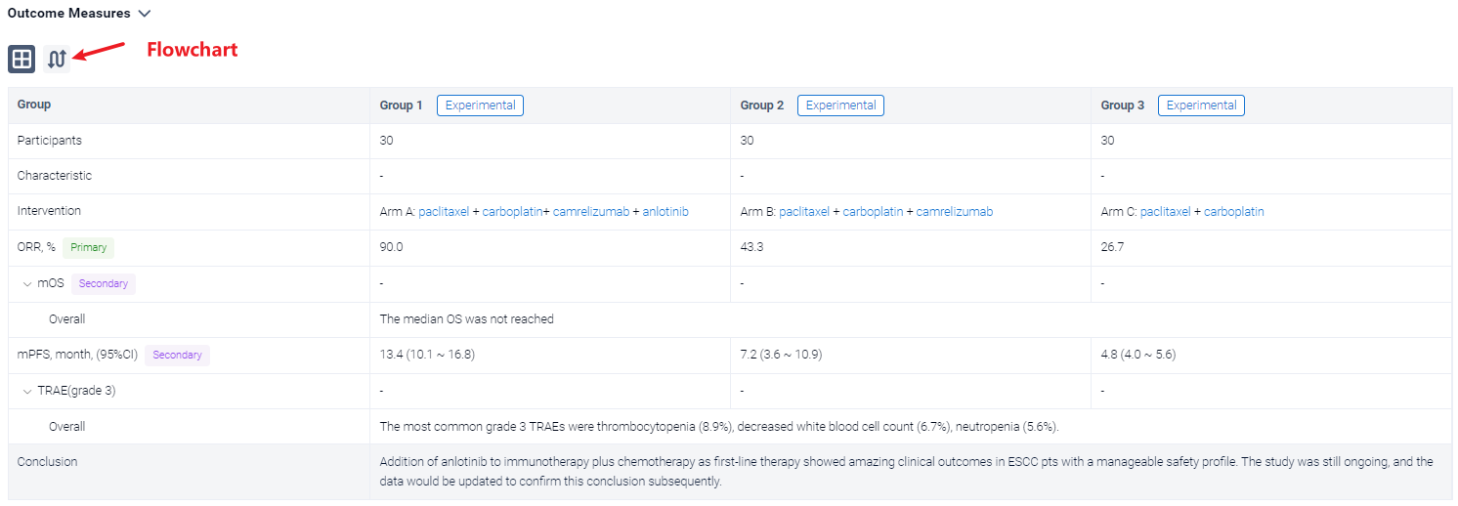Open carboplatin link in Arm B
This screenshot has width=1458, height=506.
pyautogui.click(x=873, y=212)
